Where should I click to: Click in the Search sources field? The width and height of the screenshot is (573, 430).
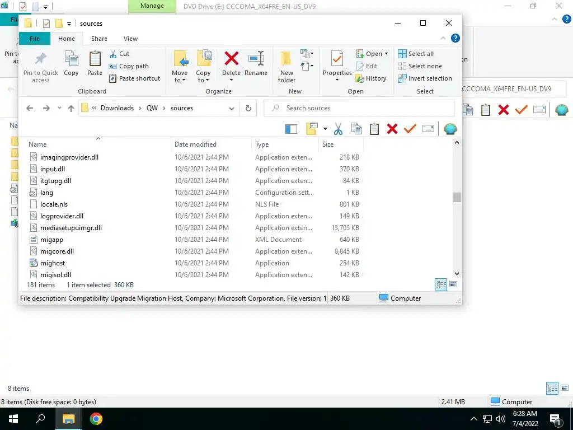[359, 108]
